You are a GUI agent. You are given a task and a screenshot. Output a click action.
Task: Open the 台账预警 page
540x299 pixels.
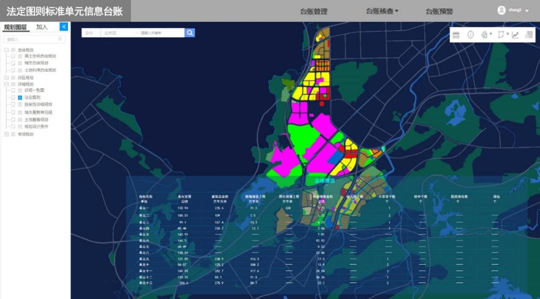click(x=439, y=11)
